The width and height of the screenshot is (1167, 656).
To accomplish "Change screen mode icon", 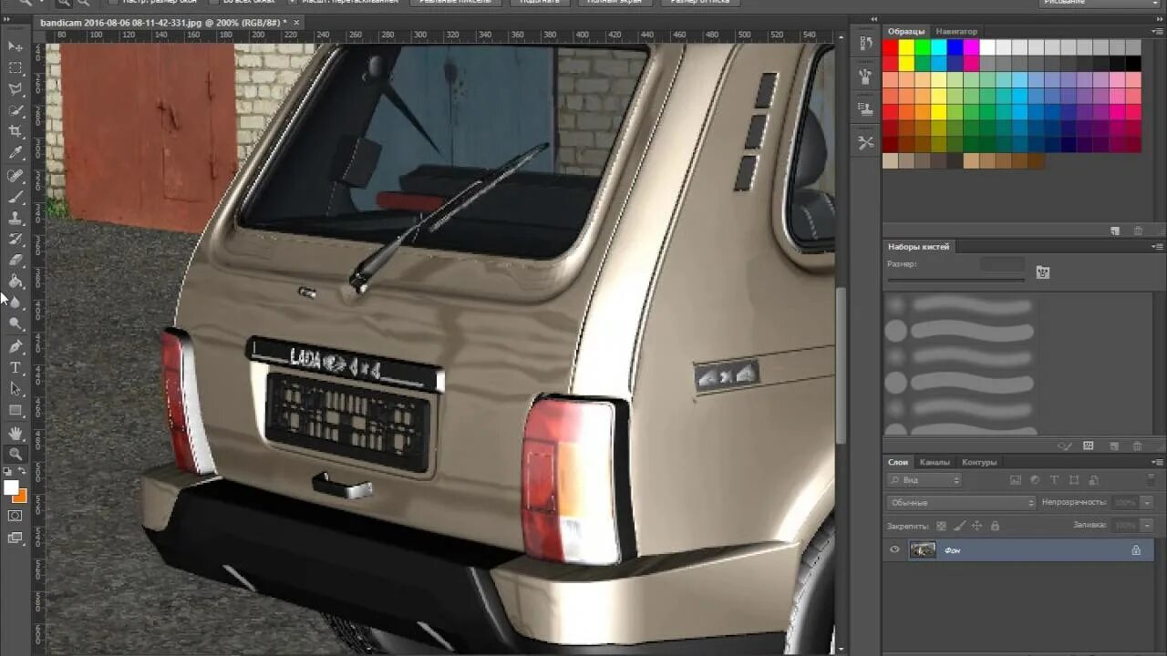I will tap(15, 538).
